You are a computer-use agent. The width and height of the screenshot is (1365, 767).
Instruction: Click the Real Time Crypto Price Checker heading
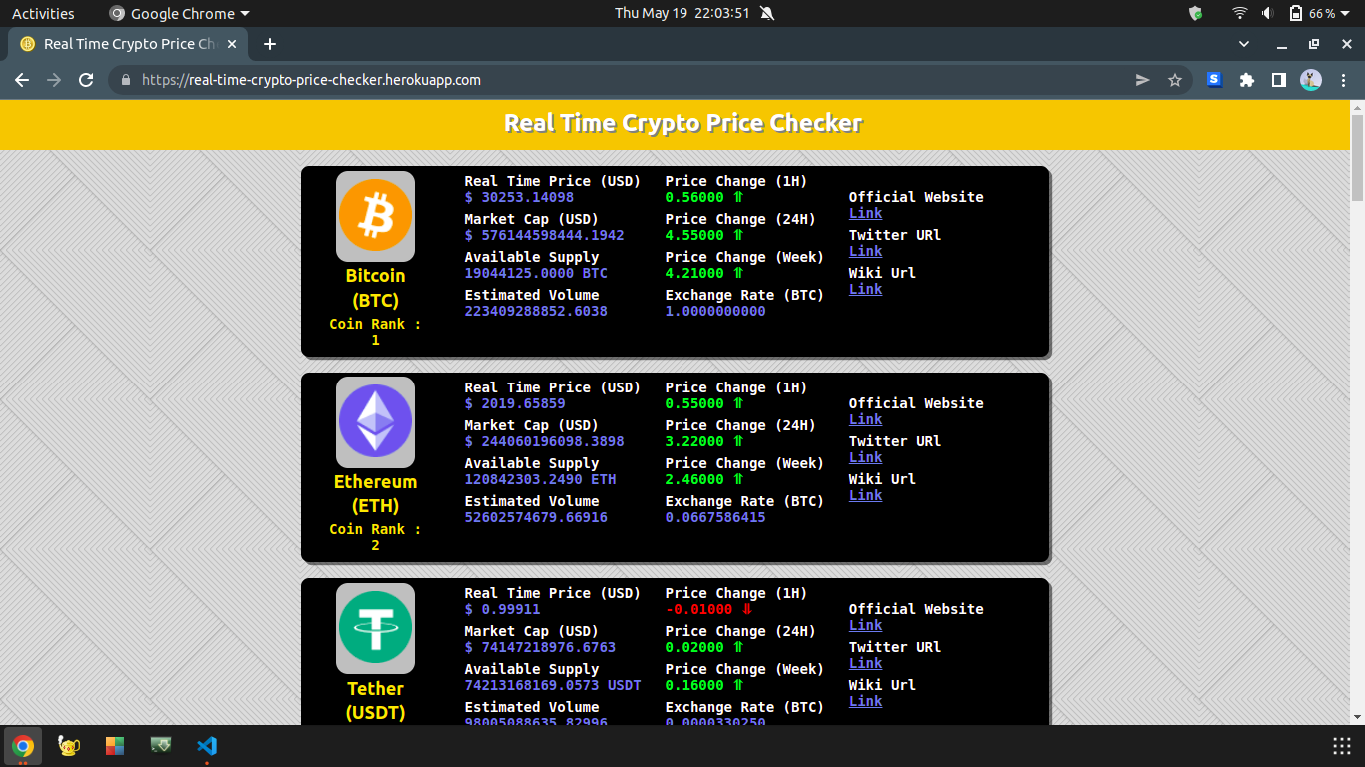pos(682,123)
